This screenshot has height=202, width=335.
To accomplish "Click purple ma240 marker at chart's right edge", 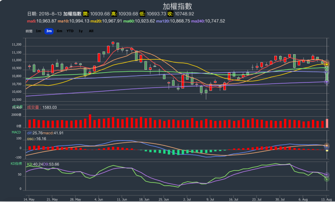I will point(327,82).
